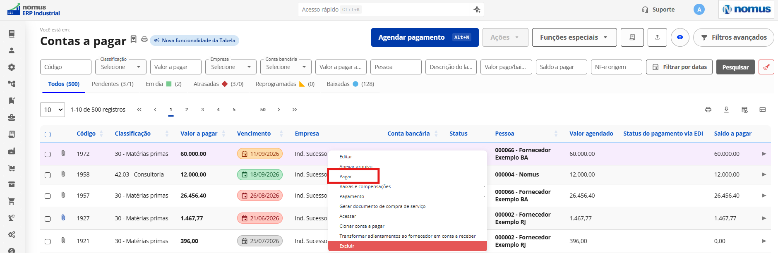This screenshot has height=253, width=778.
Task: Click the upload arrow icon button
Action: [x=657, y=37]
